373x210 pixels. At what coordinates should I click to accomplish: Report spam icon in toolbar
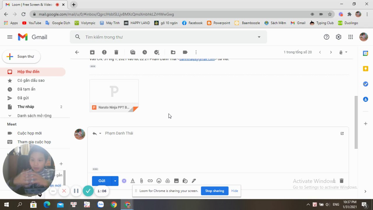coord(104,52)
